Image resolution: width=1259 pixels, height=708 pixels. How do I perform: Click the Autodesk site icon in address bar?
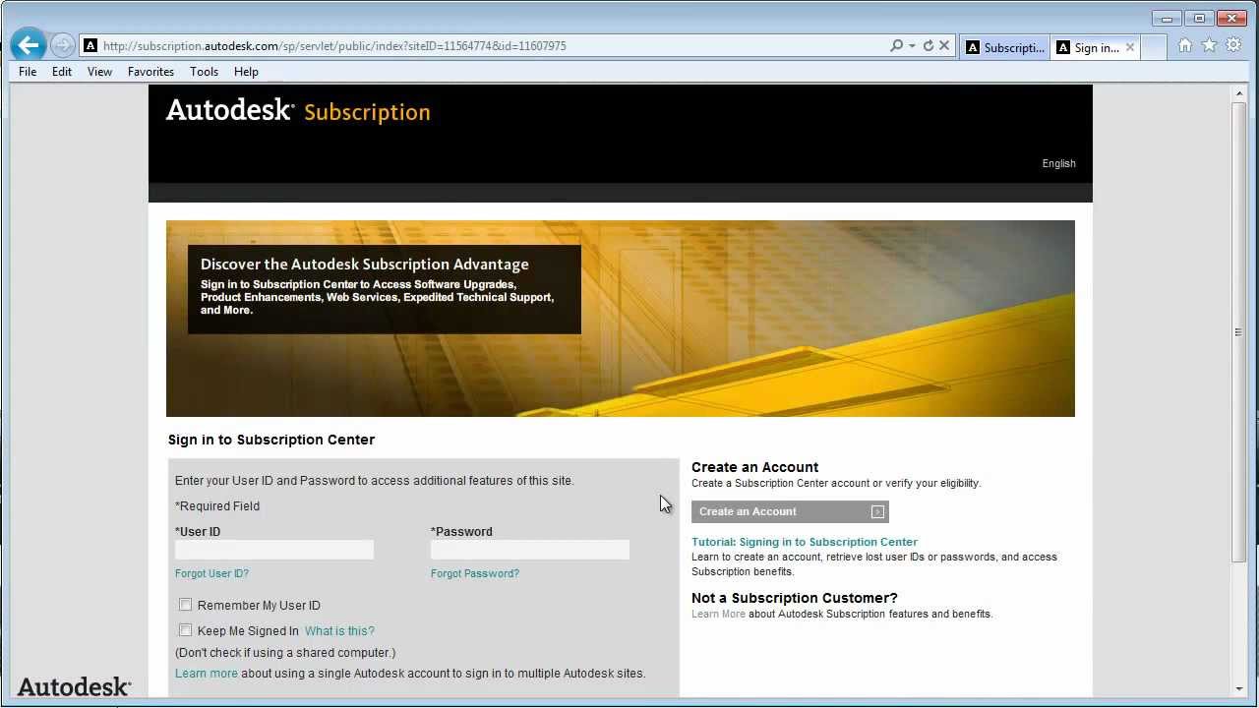click(90, 45)
